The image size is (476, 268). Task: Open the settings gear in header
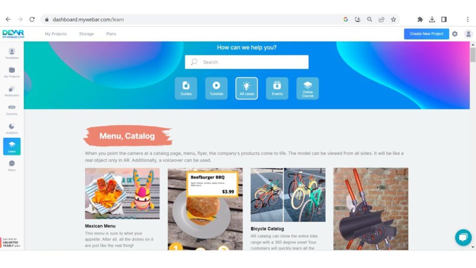(x=455, y=34)
